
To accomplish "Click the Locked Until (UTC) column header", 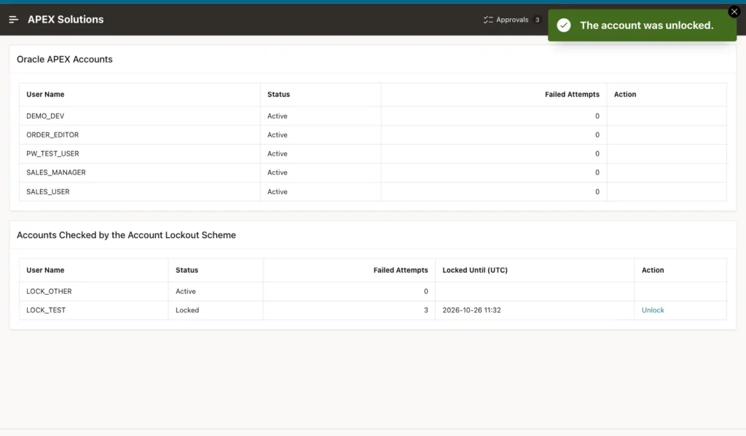I will 475,270.
